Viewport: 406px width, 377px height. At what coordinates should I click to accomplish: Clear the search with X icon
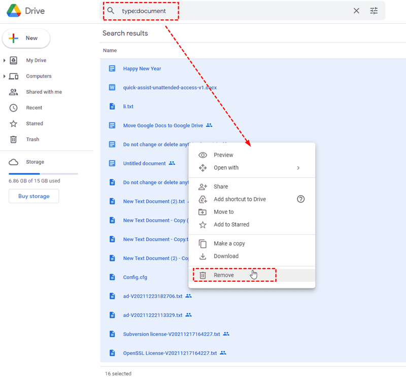point(356,11)
